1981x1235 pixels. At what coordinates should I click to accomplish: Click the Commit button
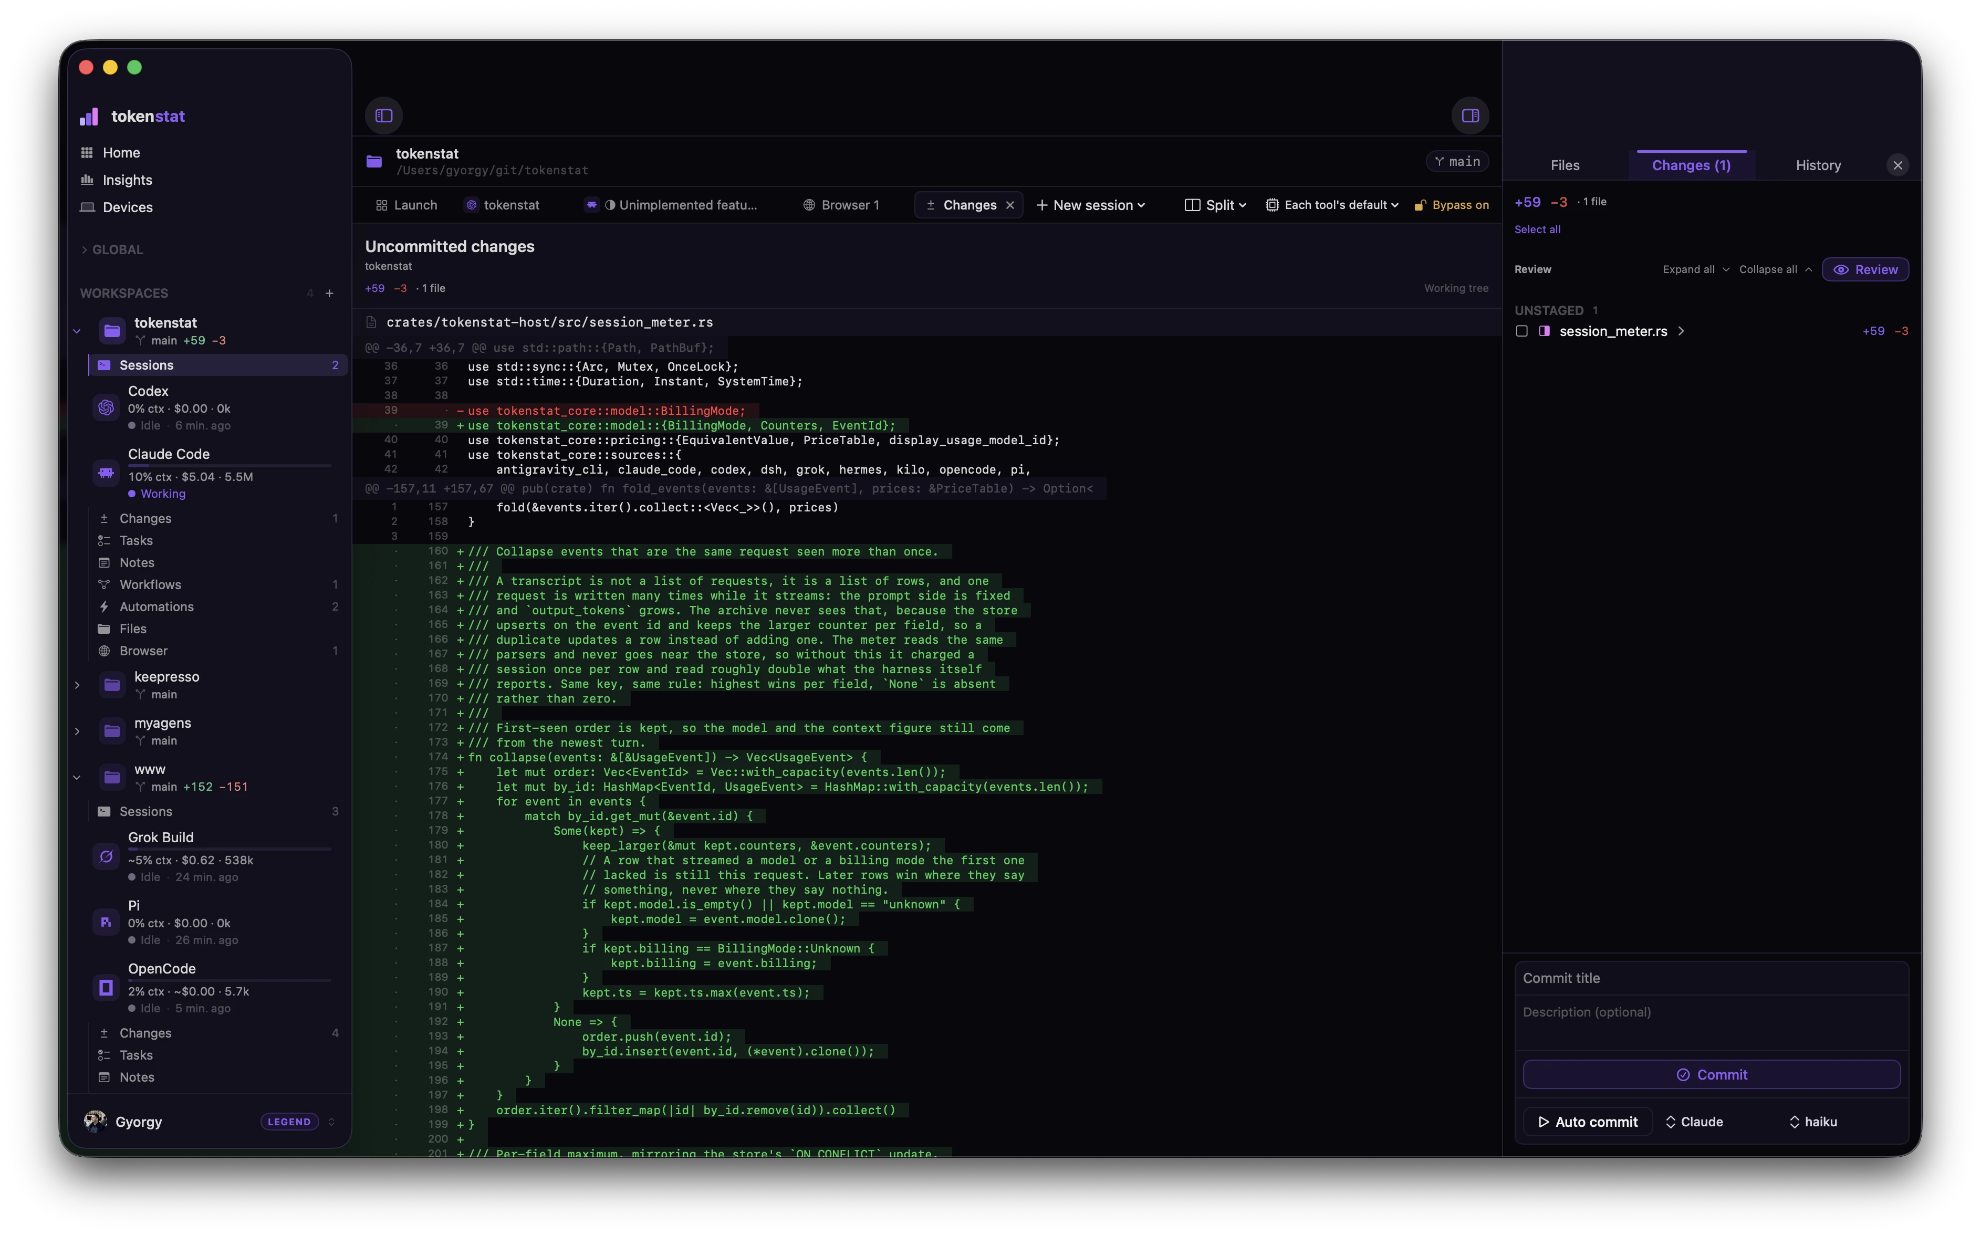(1712, 1074)
